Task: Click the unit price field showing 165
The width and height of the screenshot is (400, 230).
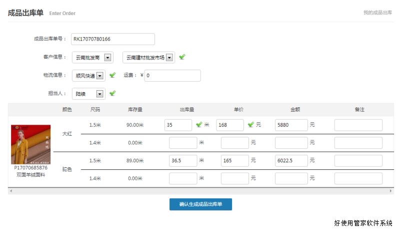Action: point(232,161)
